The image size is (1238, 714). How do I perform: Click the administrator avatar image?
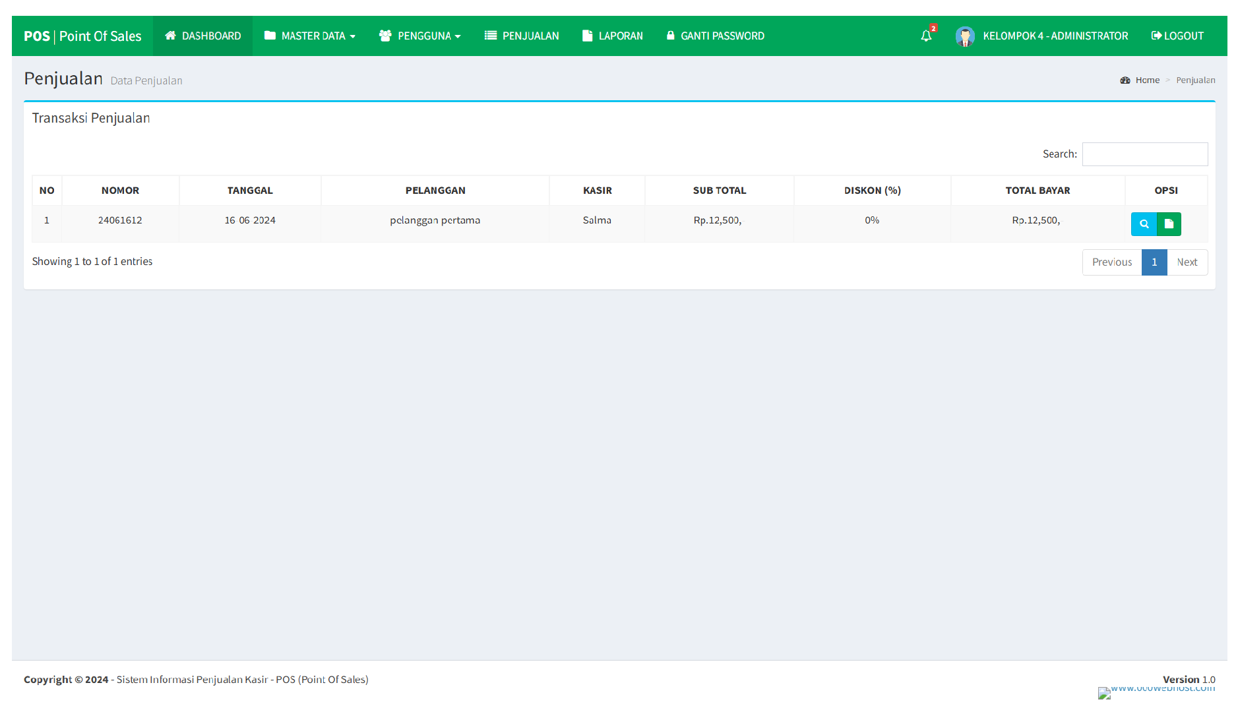[965, 36]
